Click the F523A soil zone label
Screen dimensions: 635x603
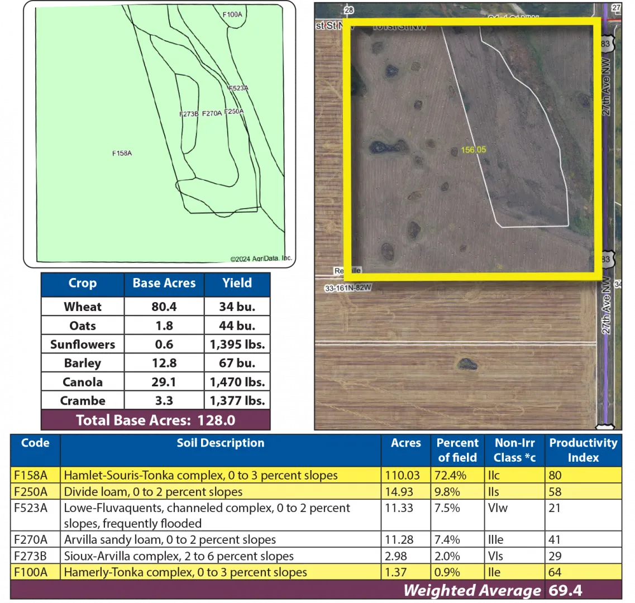(238, 88)
